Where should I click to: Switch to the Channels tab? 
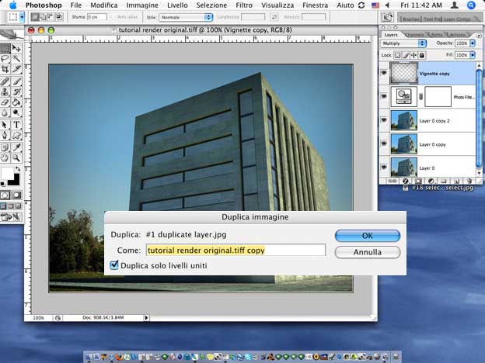coord(415,34)
